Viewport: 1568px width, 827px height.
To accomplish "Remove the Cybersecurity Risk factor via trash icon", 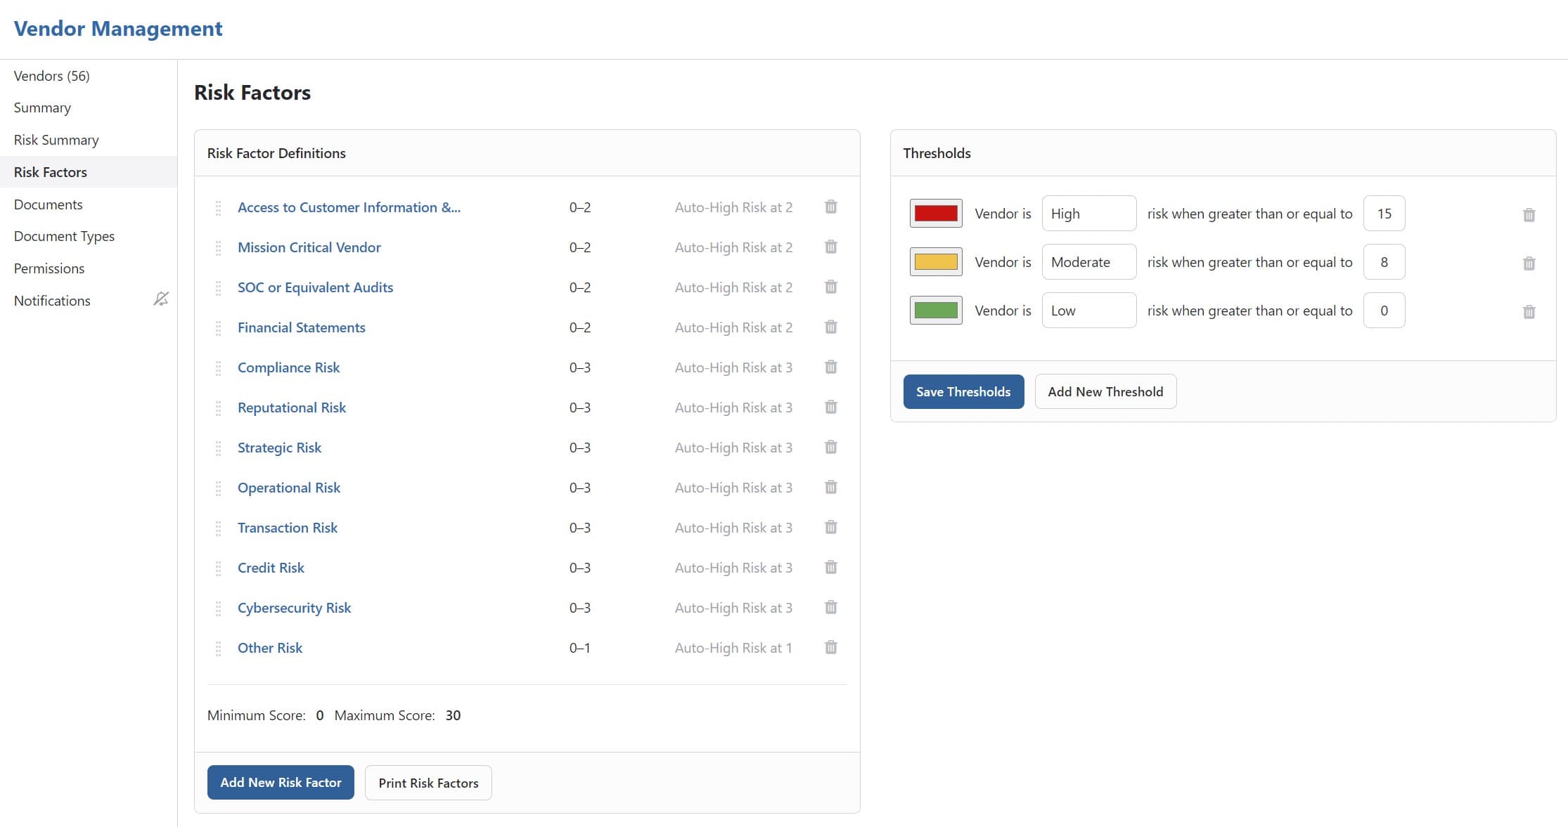I will point(830,608).
